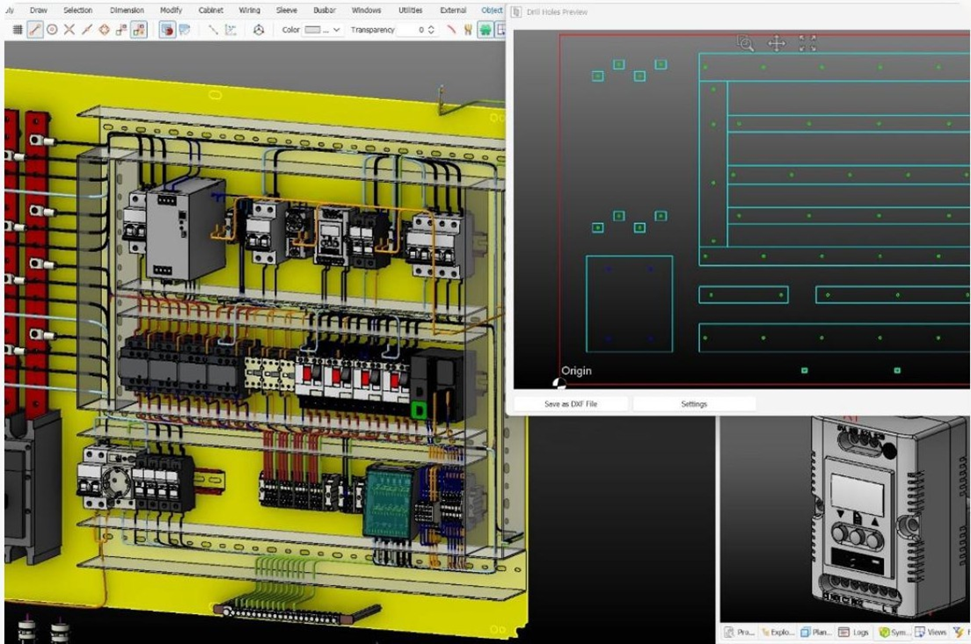Switch to the Explo... panel tab
This screenshot has width=971, height=644.
point(776,633)
